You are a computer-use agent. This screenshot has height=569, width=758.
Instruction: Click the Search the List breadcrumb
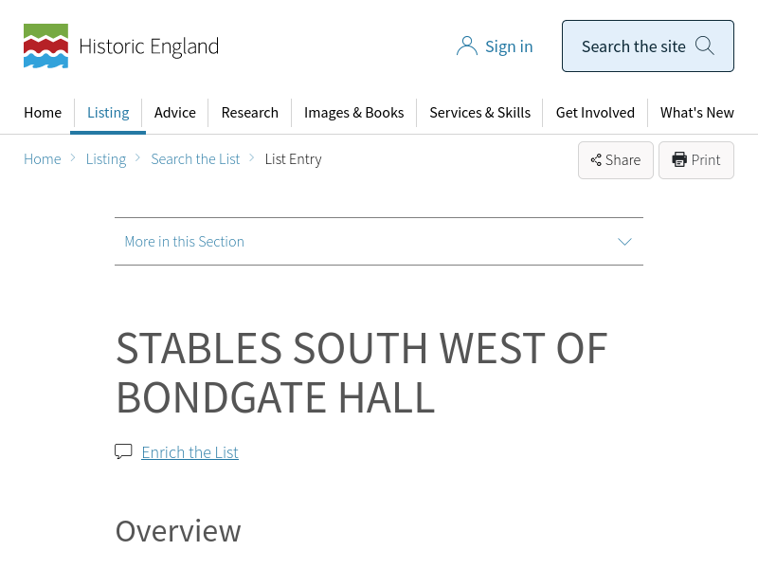click(x=195, y=159)
